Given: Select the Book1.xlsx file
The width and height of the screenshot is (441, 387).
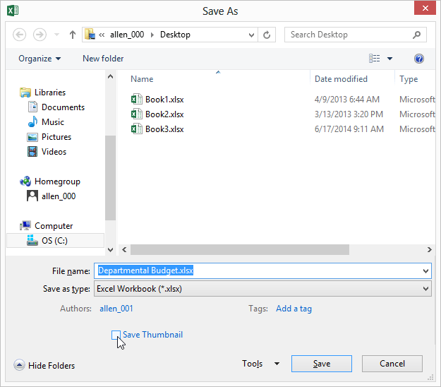Looking at the screenshot, I should click(x=164, y=100).
